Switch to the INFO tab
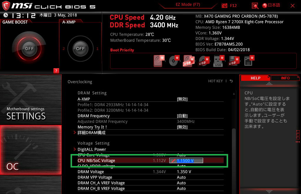The width and height of the screenshot is (301, 194). click(285, 78)
